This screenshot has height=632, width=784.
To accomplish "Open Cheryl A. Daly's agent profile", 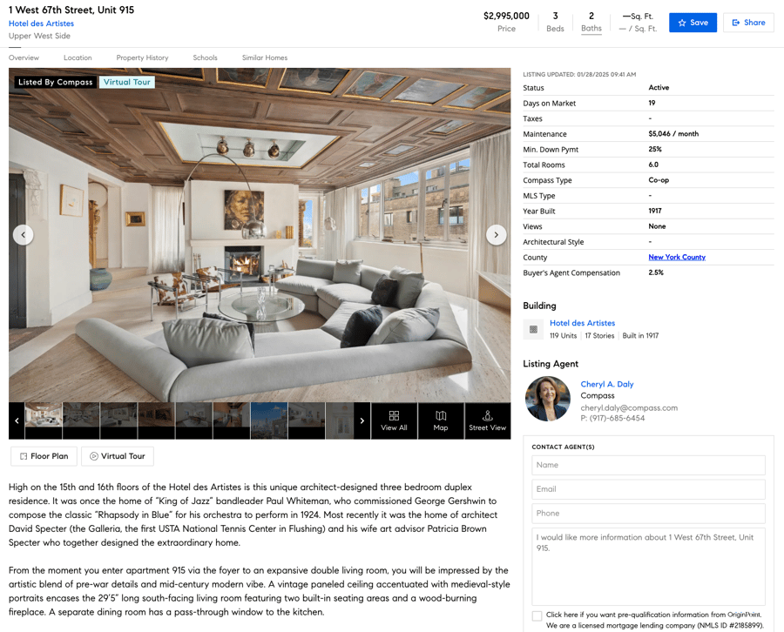I will (607, 384).
